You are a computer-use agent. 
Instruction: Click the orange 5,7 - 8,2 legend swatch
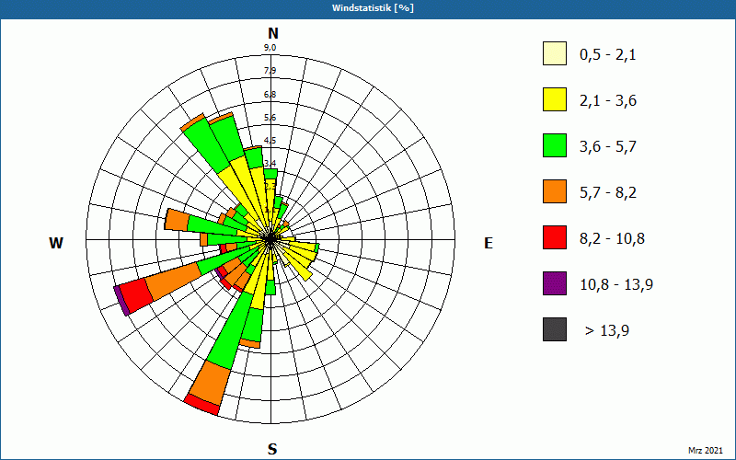555,191
